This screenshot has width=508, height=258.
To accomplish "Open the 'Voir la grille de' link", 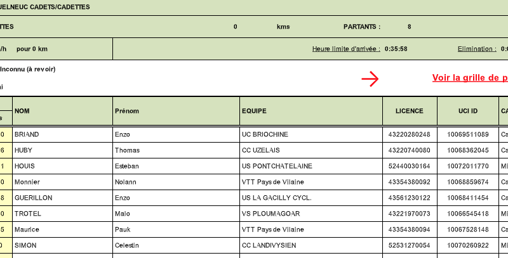I will [x=469, y=78].
